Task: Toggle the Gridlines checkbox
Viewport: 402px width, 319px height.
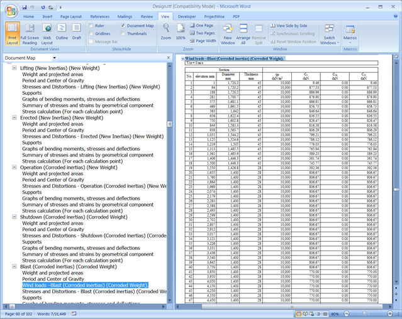Action: pyautogui.click(x=91, y=34)
